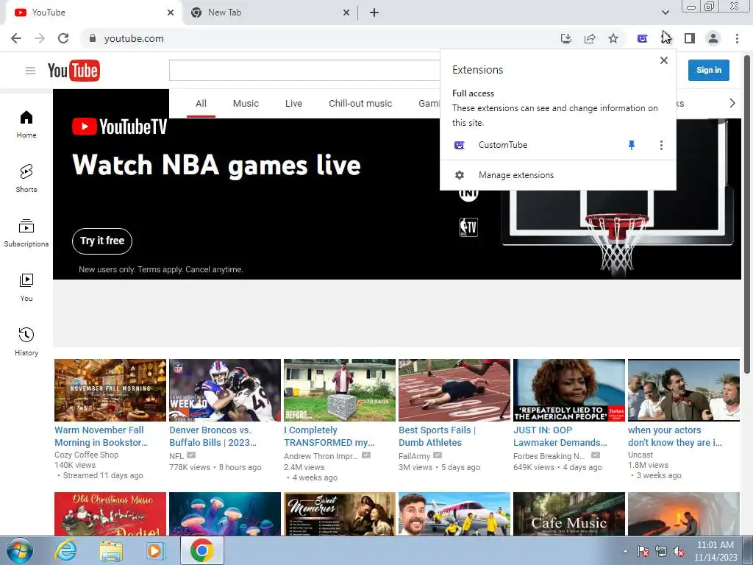Image resolution: width=753 pixels, height=565 pixels.
Task: Launch Internet Explorer from taskbar
Action: [65, 550]
